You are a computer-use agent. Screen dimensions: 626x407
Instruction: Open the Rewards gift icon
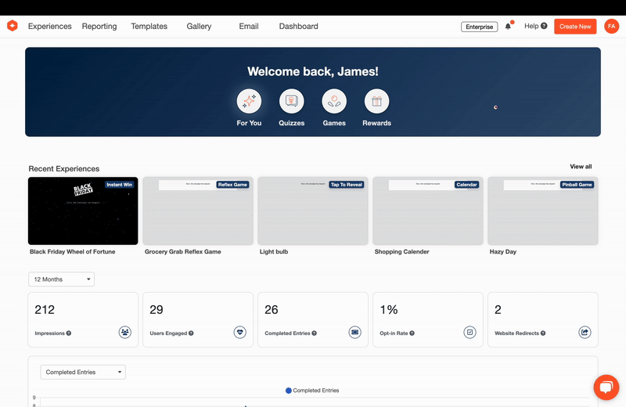376,101
